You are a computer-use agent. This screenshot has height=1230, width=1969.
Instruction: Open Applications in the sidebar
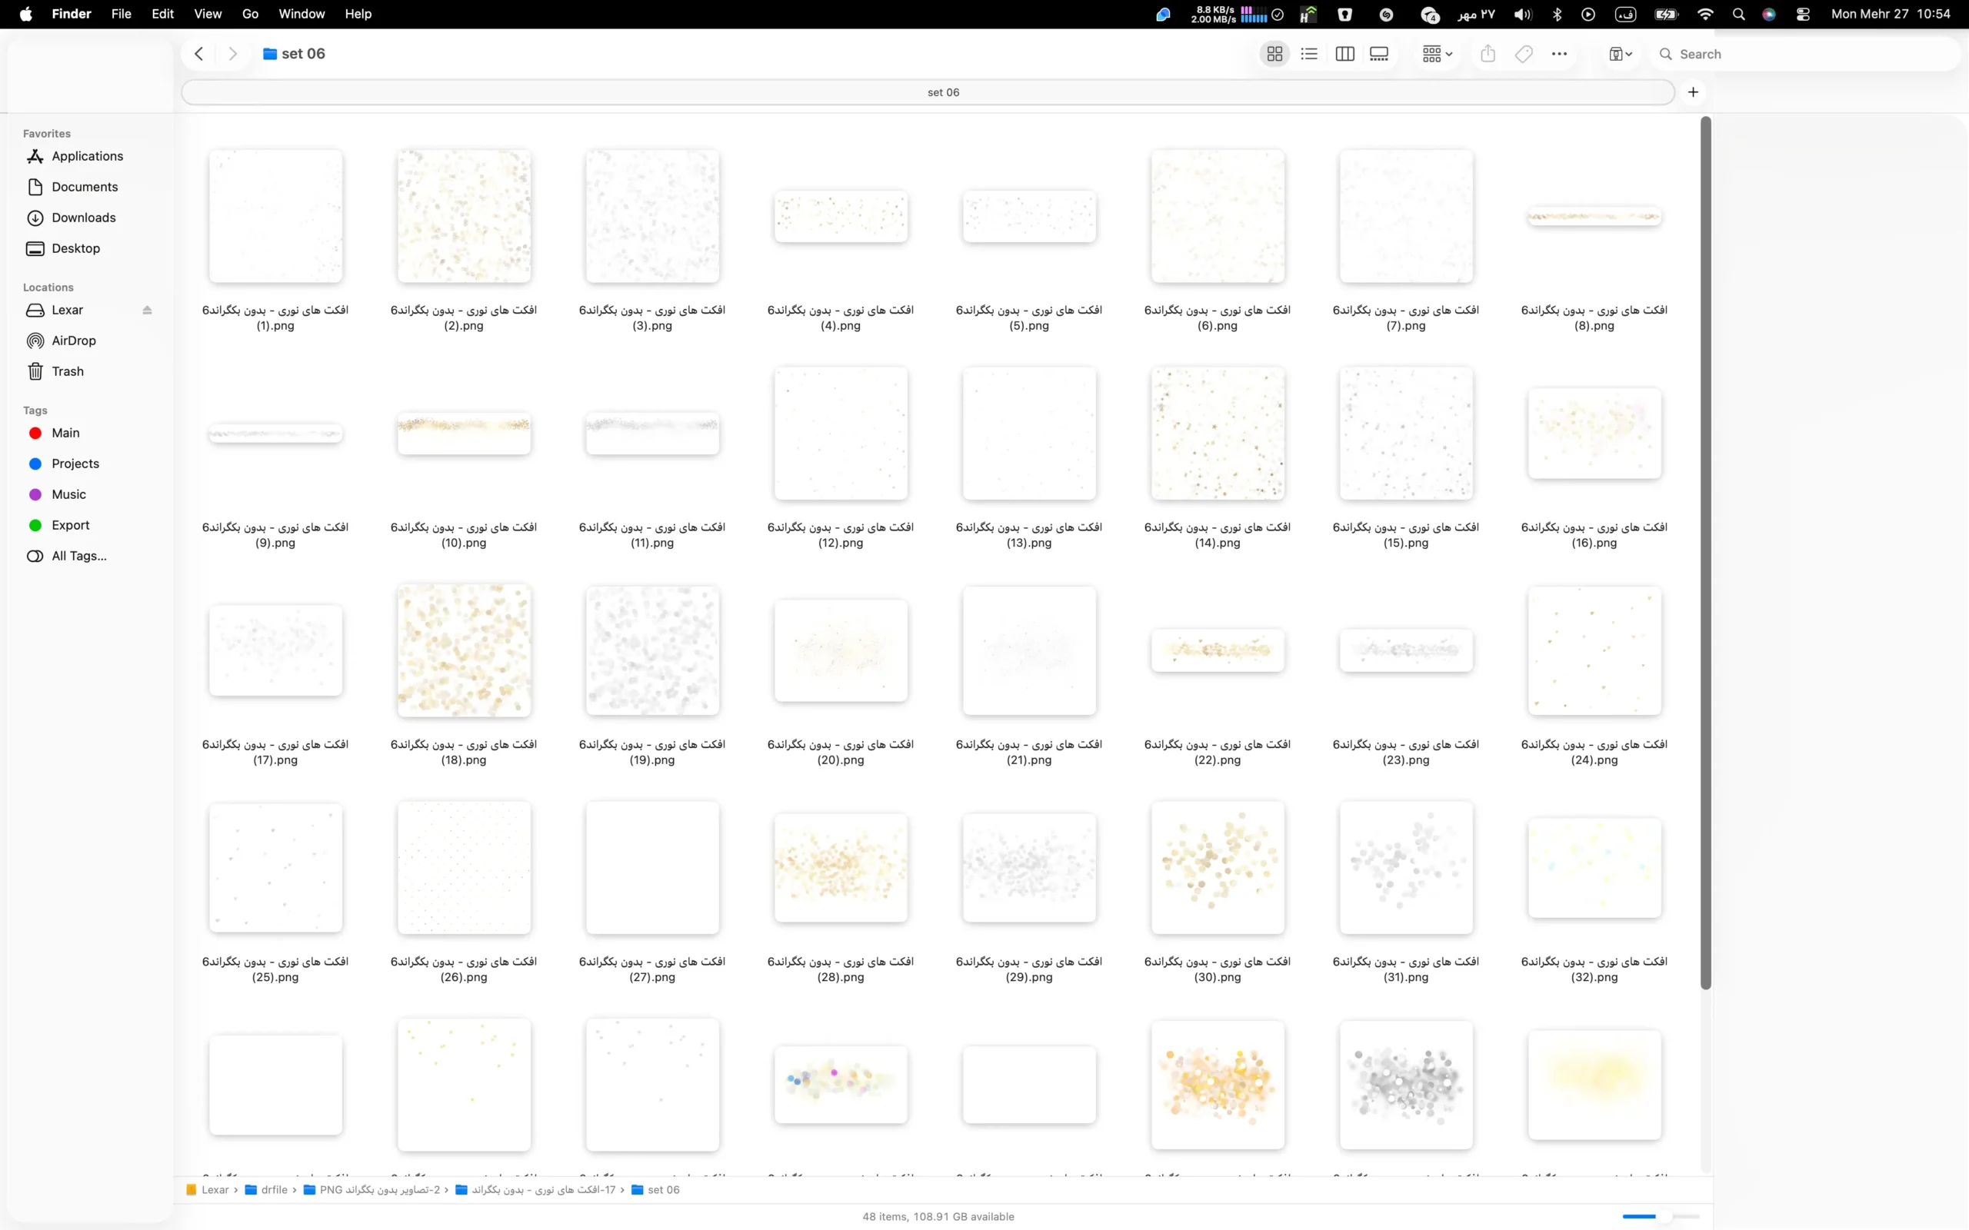(87, 156)
